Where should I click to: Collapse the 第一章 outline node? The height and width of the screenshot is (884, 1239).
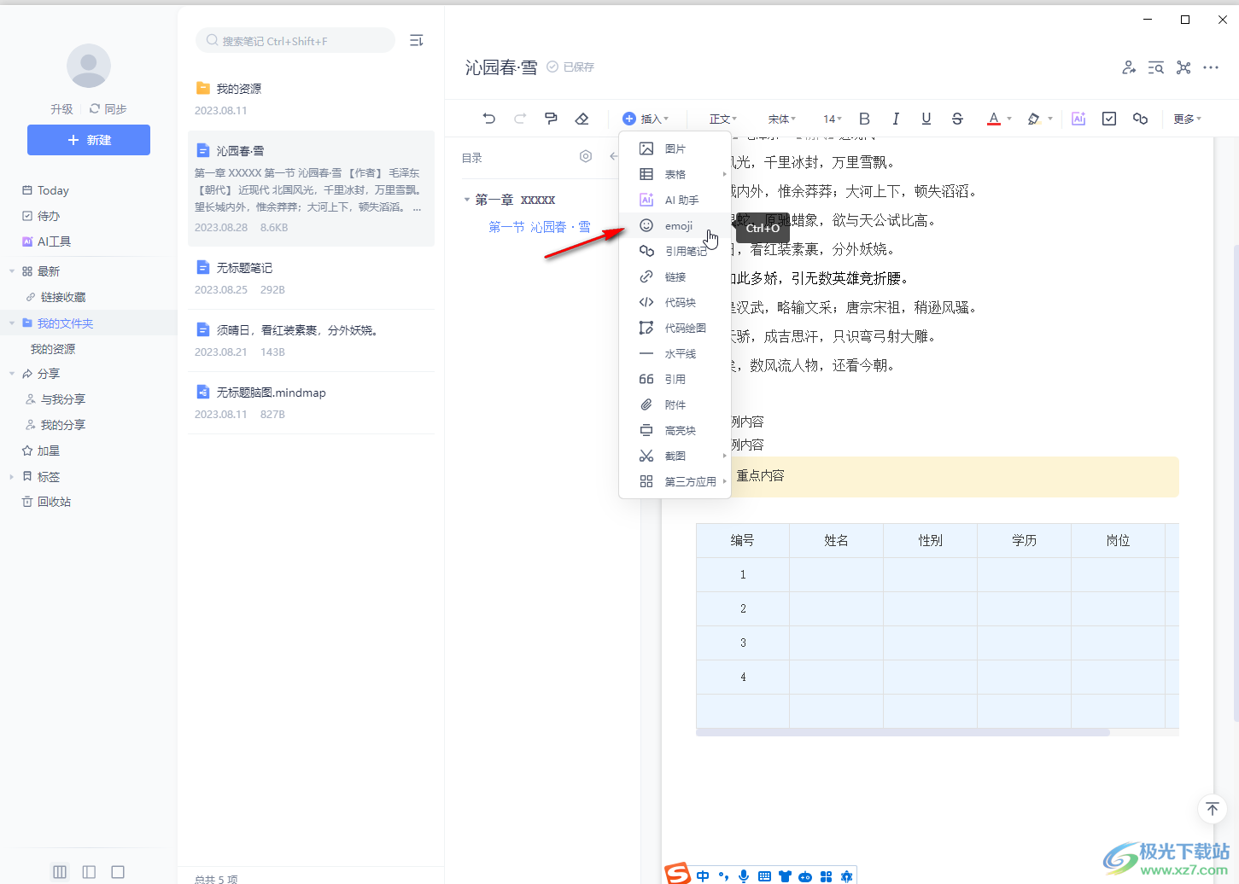(x=467, y=200)
